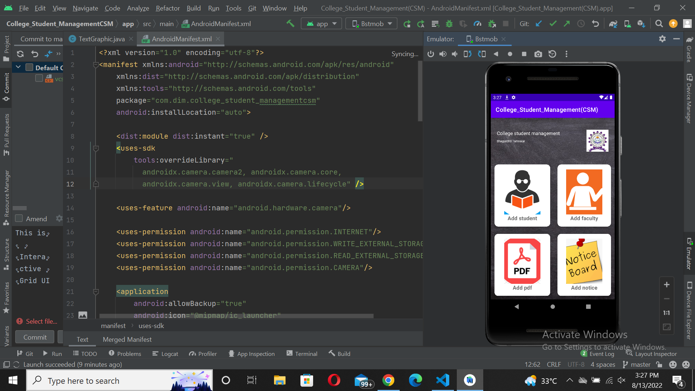
Task: Toggle the Amend checkbox in the Commit panel
Action: click(x=19, y=218)
